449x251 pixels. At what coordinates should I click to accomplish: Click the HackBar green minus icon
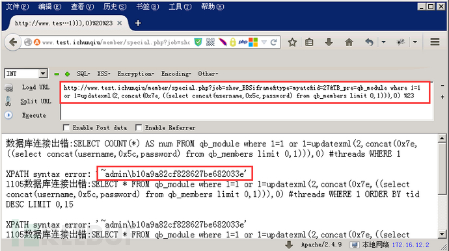pos(57,74)
